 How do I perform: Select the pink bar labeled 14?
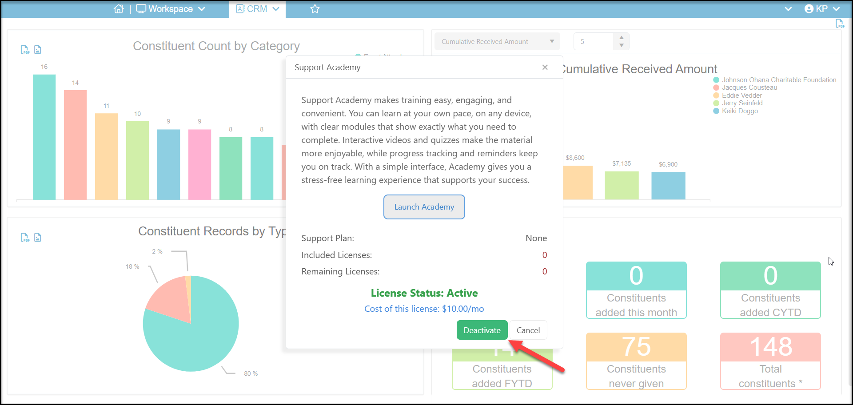[x=75, y=145]
